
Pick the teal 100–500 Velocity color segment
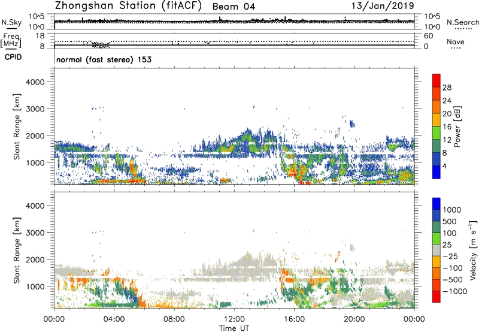pos(436,227)
